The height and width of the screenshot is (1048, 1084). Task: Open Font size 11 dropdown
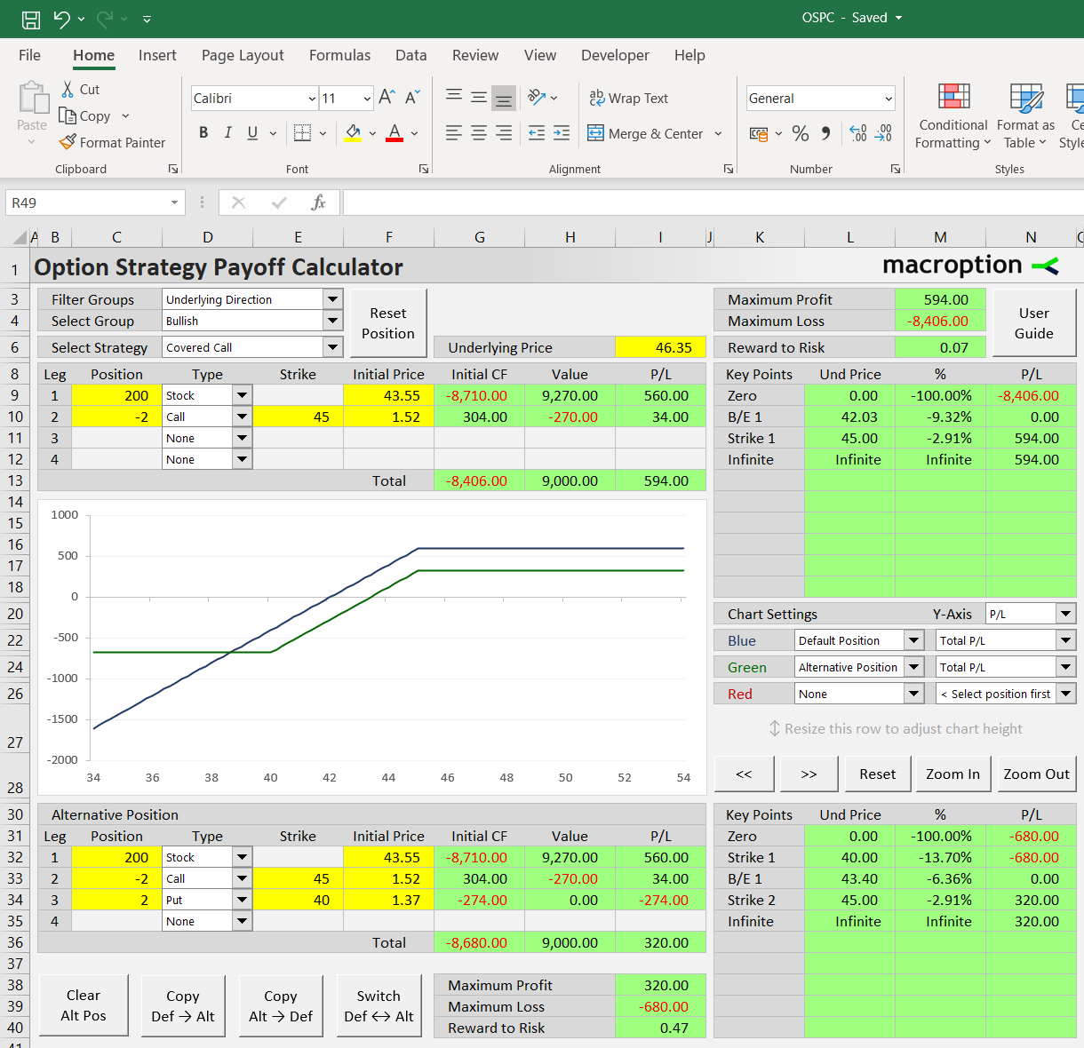pyautogui.click(x=366, y=98)
